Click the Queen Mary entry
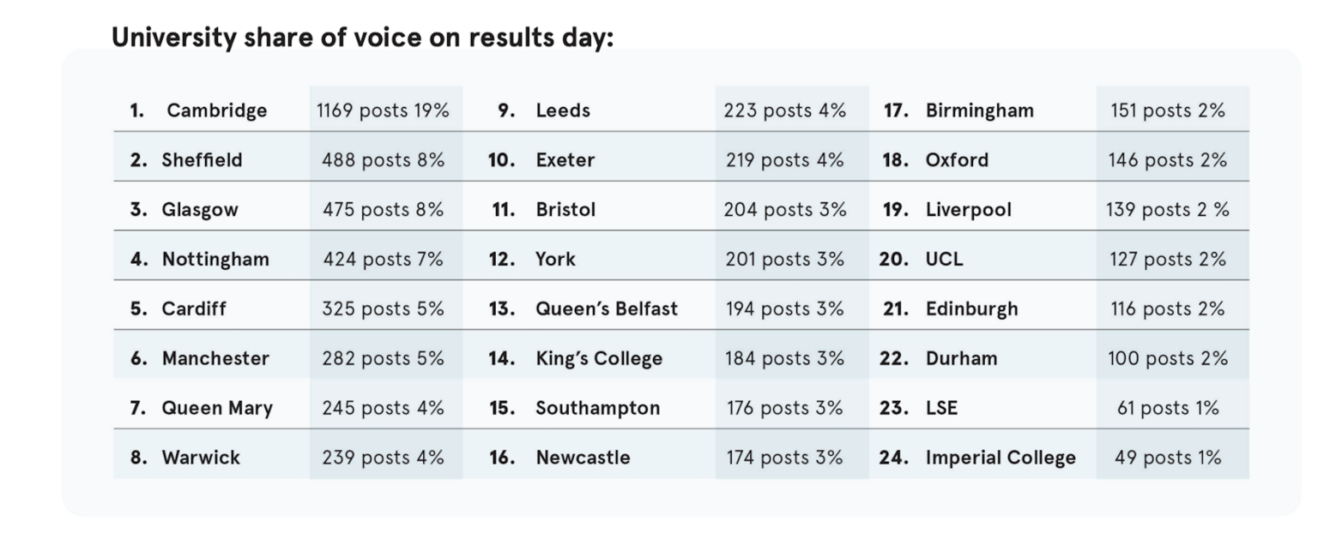 point(217,409)
